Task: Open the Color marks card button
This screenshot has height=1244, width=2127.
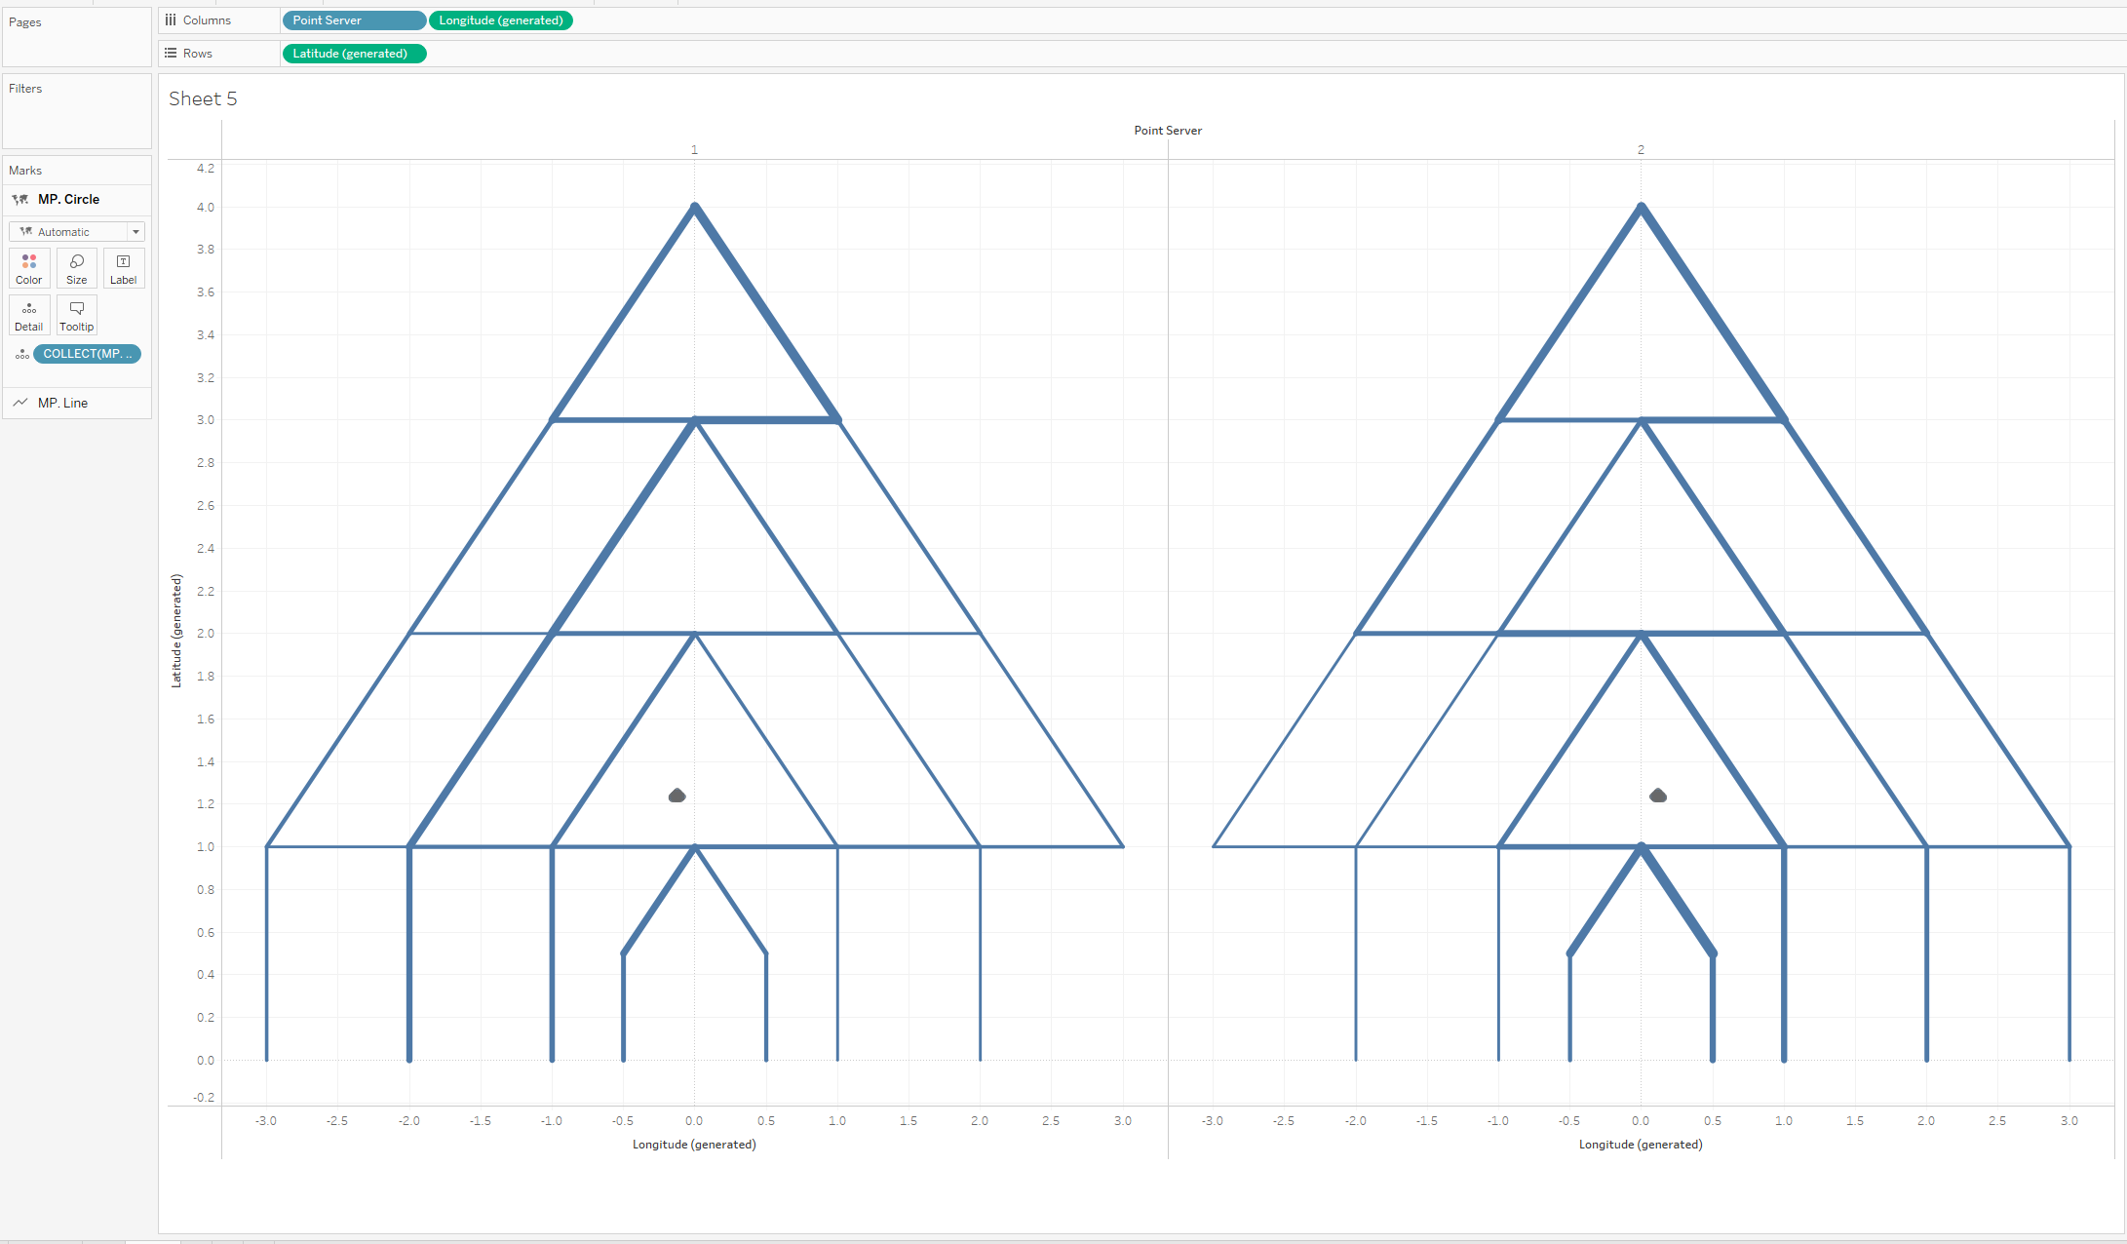Action: click(x=29, y=268)
